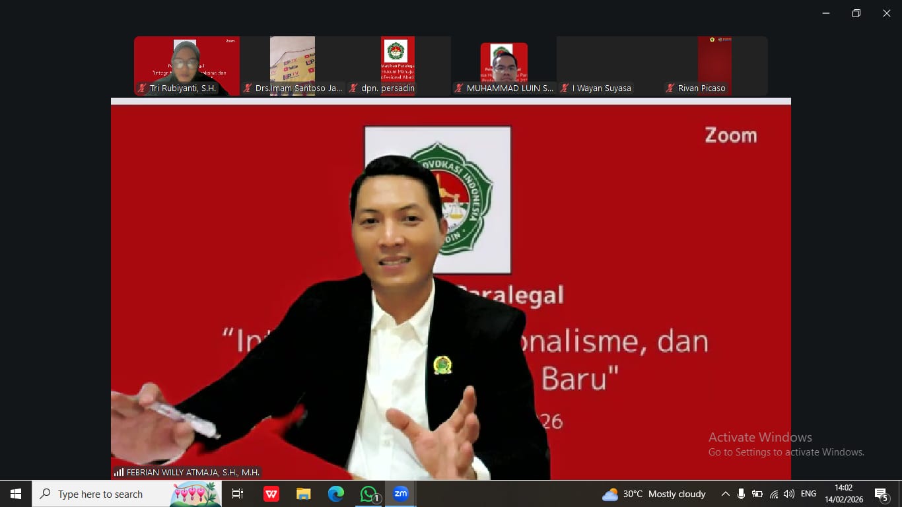The height and width of the screenshot is (507, 902).
Task: Click the Task View icon
Action: click(x=238, y=494)
